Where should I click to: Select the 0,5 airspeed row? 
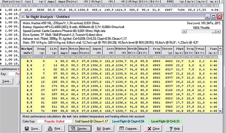pyautogui.click(x=120, y=61)
